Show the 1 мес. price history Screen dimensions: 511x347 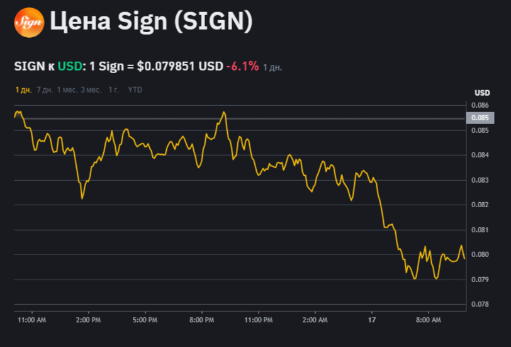(67, 90)
